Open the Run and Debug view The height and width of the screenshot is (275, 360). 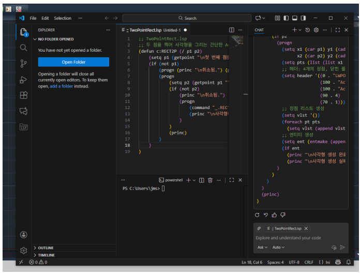coord(23,80)
